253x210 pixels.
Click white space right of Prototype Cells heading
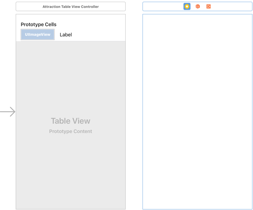[93, 25]
